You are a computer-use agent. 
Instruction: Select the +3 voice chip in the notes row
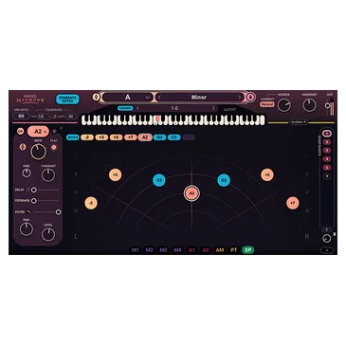tap(101, 137)
